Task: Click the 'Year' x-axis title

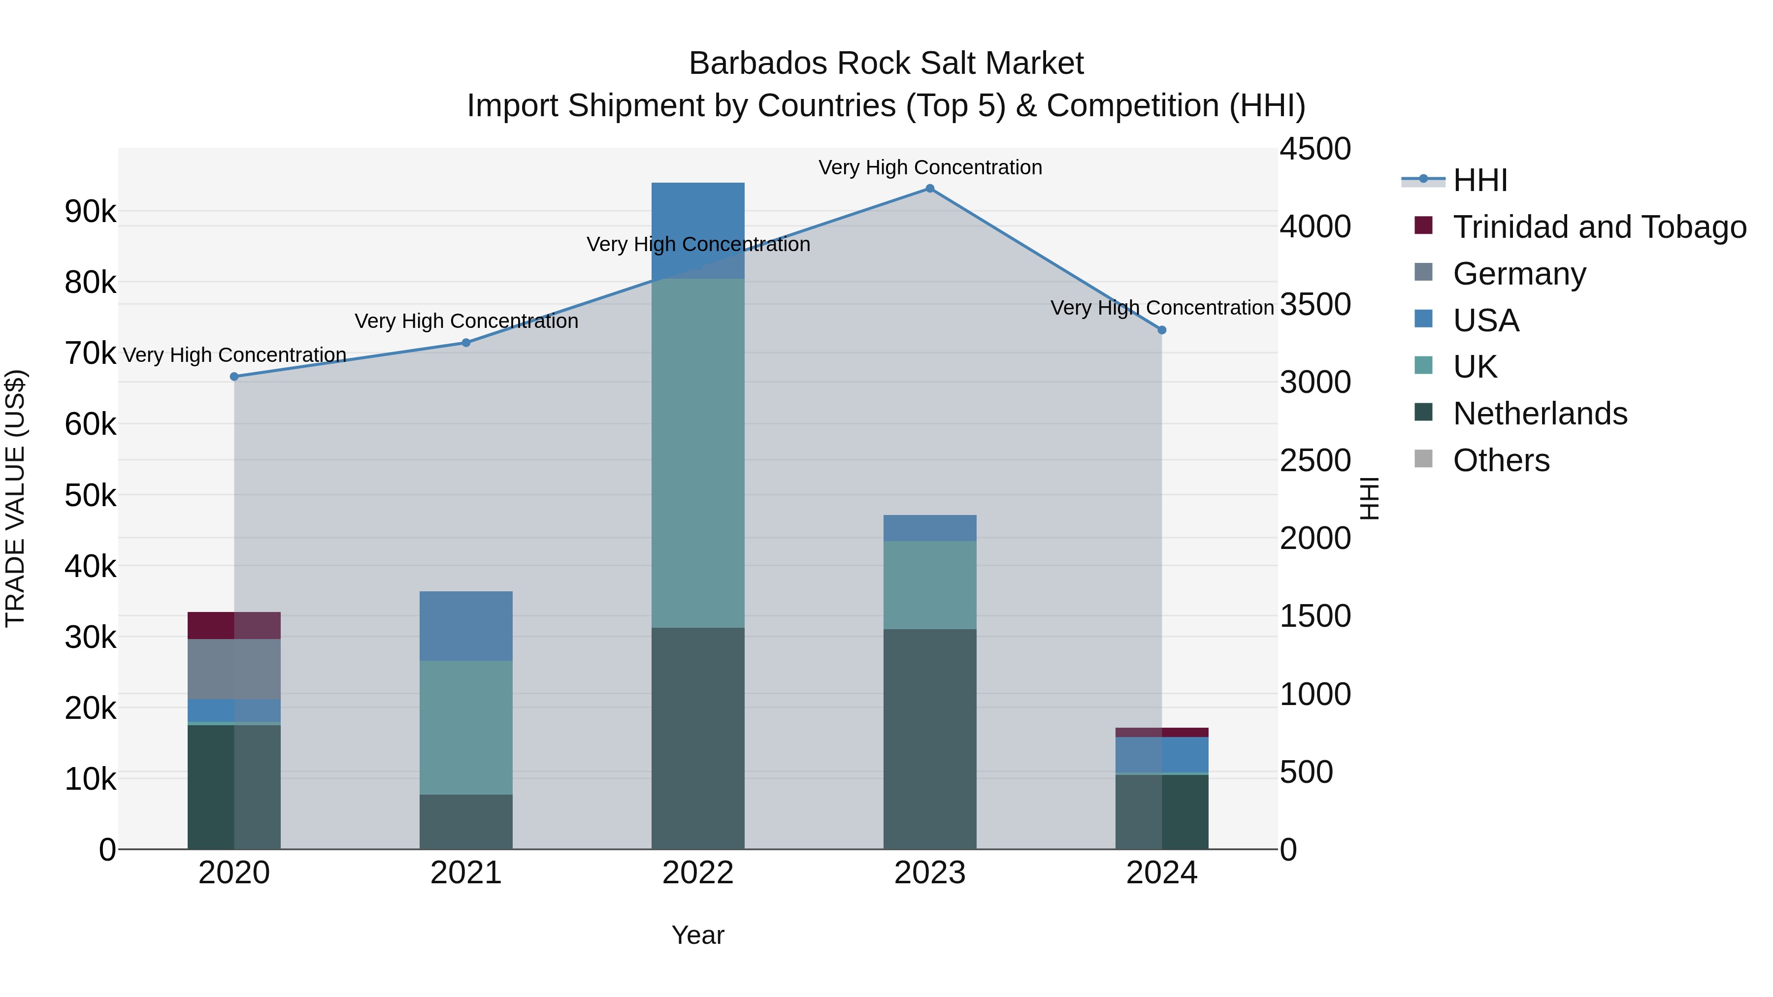Action: [x=698, y=935]
